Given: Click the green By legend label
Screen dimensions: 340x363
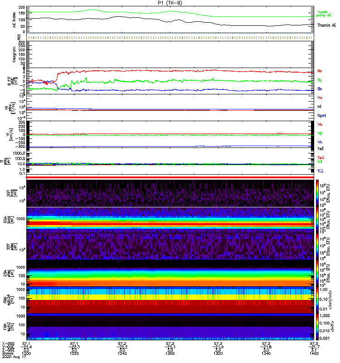Looking at the screenshot, I should [320, 80].
